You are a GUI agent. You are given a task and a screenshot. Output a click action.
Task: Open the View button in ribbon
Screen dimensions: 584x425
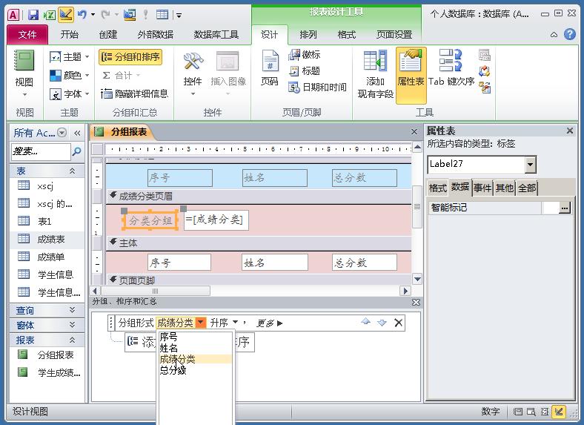click(24, 73)
